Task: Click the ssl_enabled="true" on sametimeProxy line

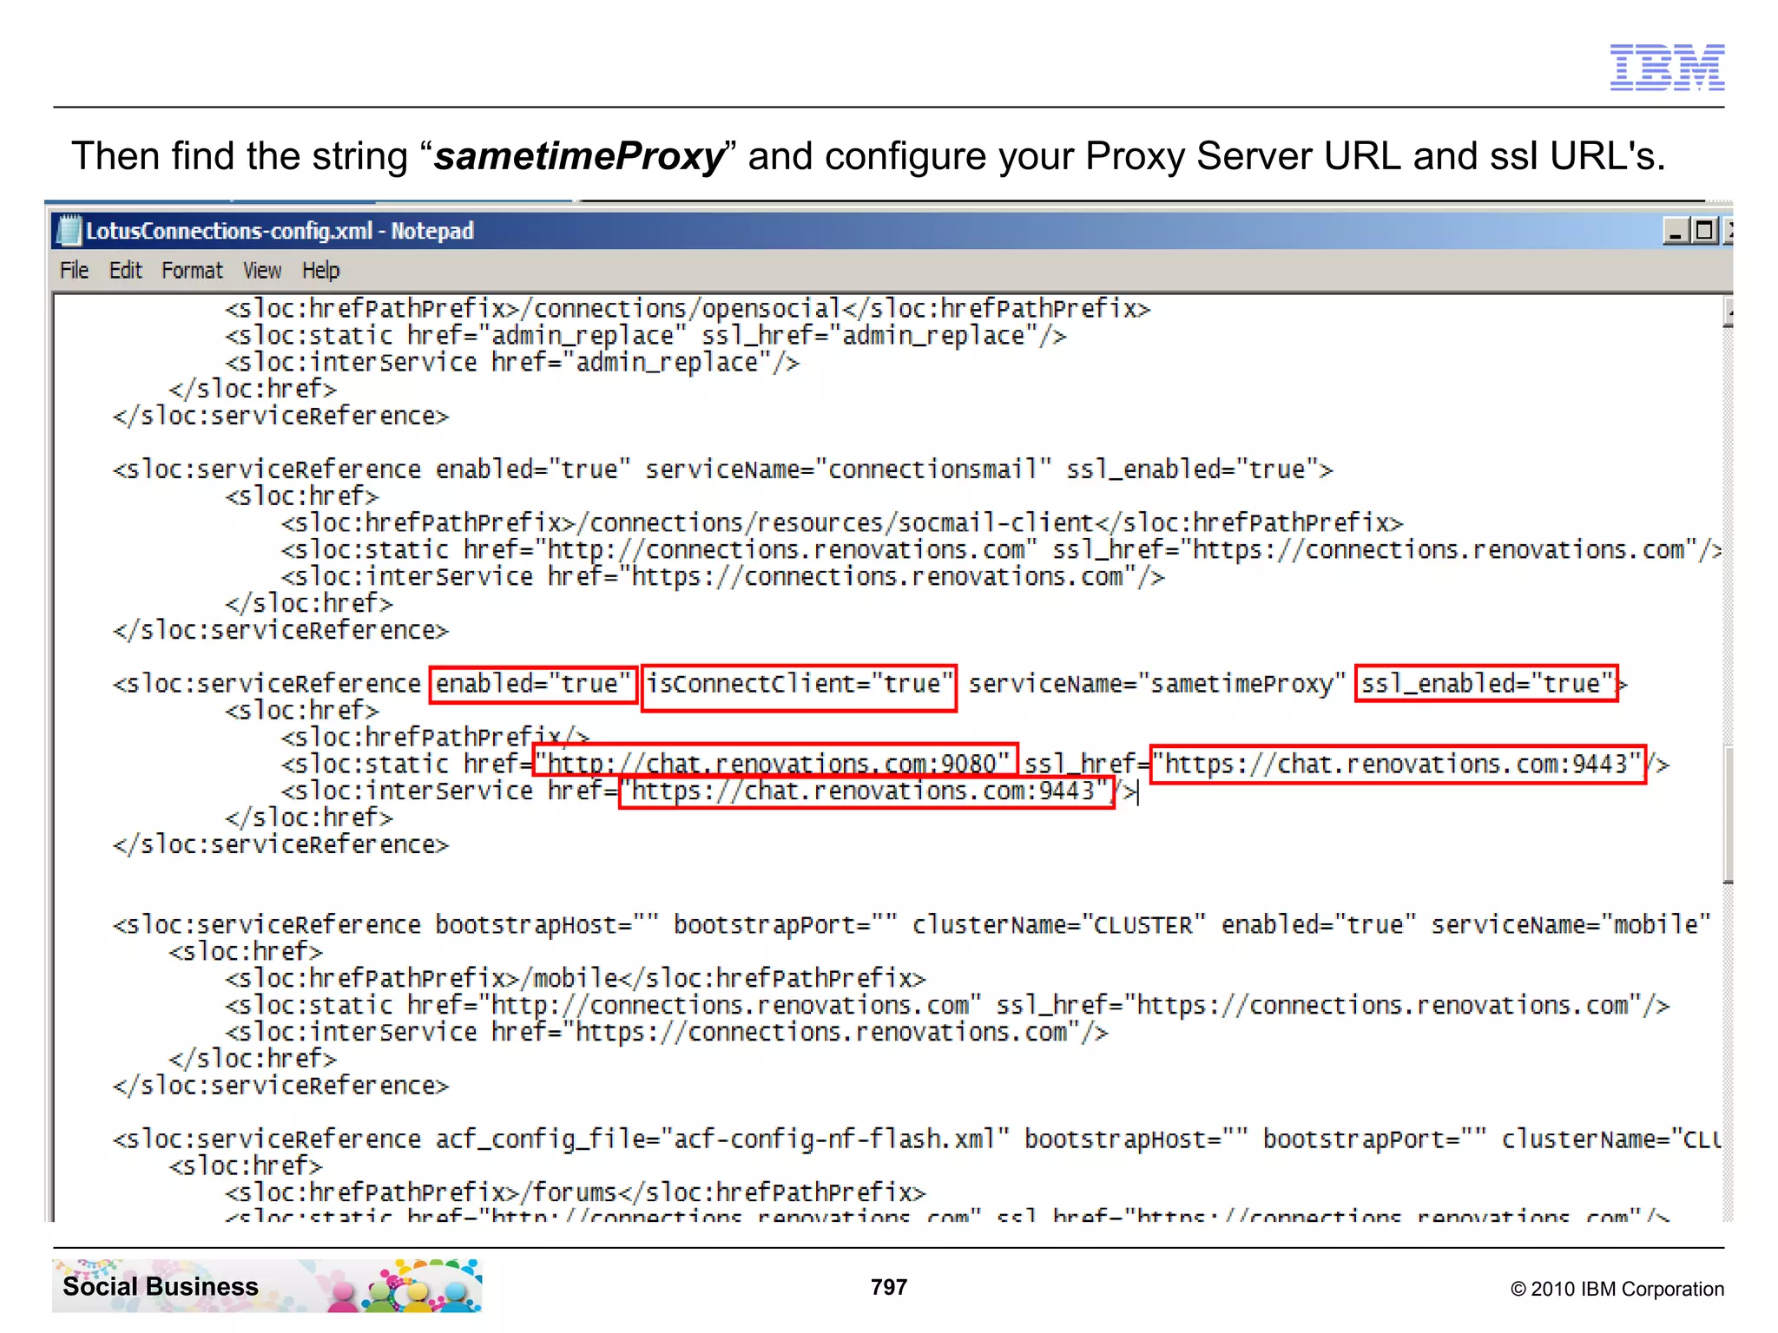Action: pyautogui.click(x=1485, y=684)
